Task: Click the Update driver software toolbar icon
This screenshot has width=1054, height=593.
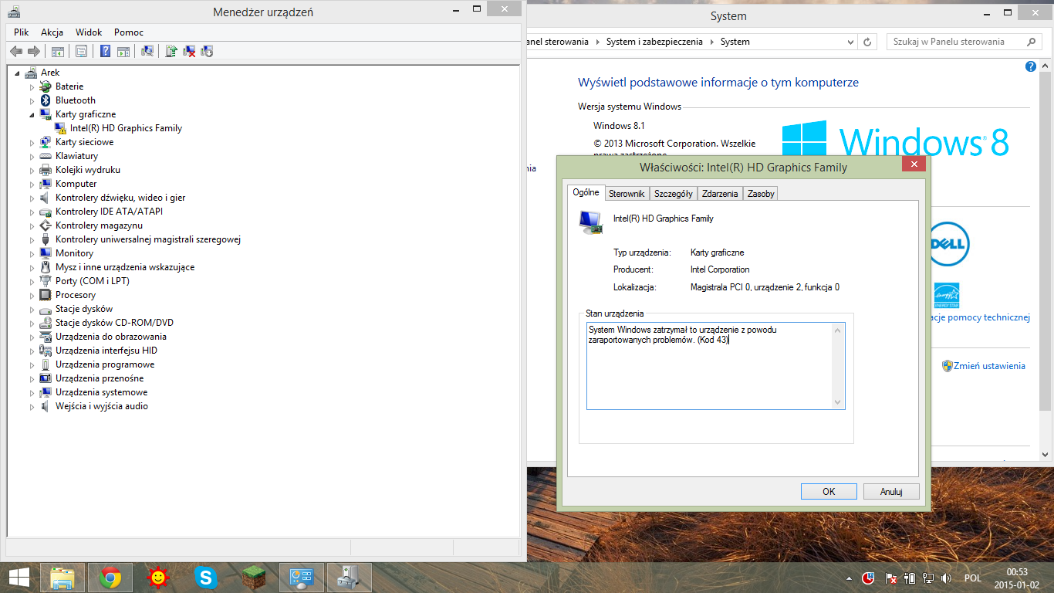Action: click(171, 51)
